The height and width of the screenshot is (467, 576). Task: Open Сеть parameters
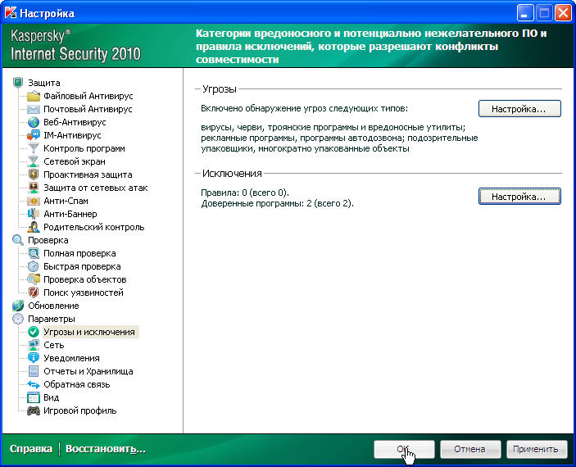click(x=53, y=345)
